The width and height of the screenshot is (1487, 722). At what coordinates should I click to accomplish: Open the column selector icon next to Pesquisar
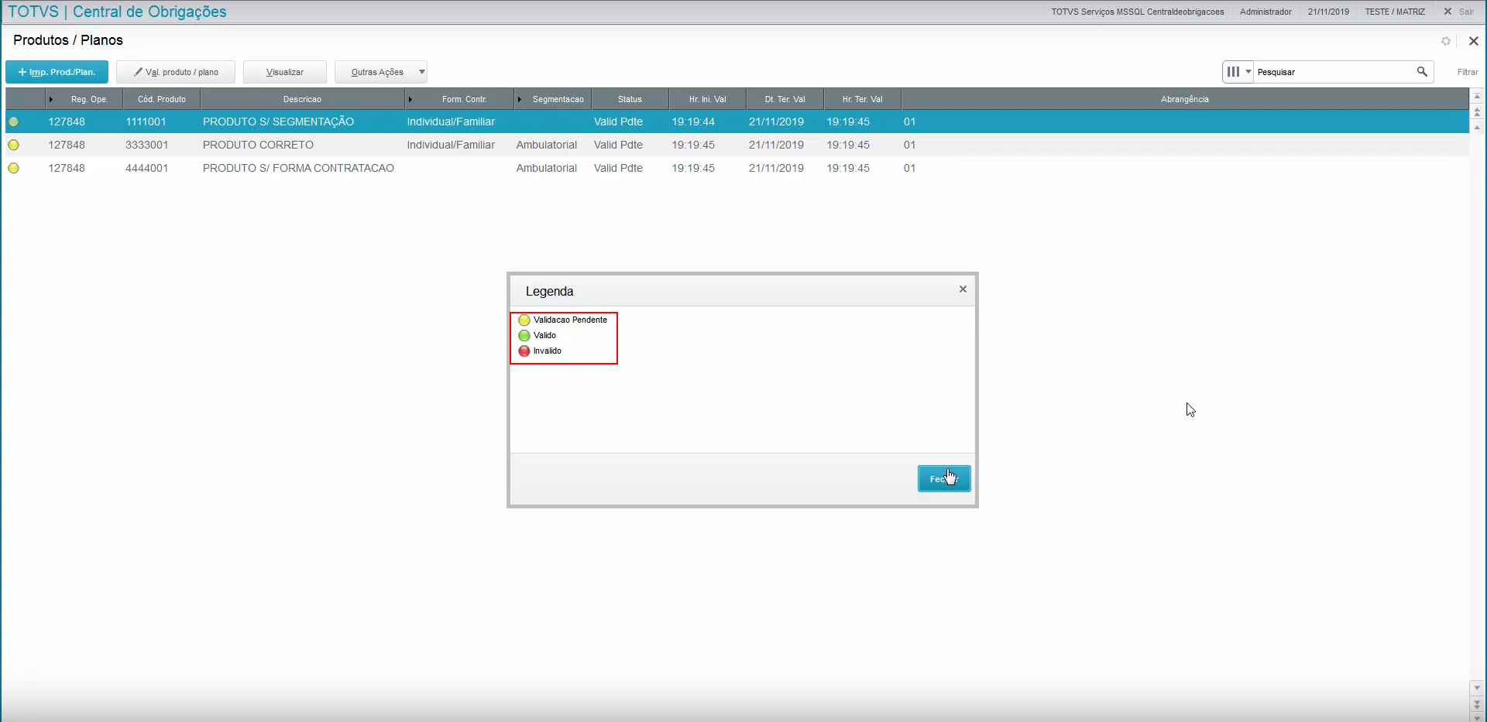(1238, 72)
